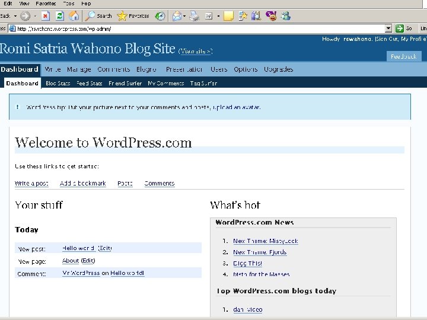This screenshot has width=427, height=320.
Task: Open the Tag Surfer sub-tab
Action: point(203,84)
